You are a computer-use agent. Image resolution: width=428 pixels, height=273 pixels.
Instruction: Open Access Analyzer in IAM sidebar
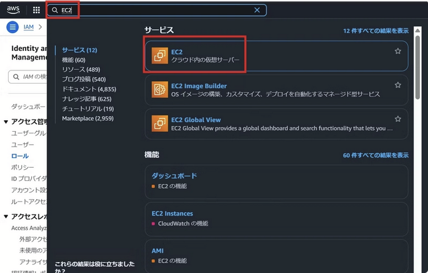click(29, 228)
